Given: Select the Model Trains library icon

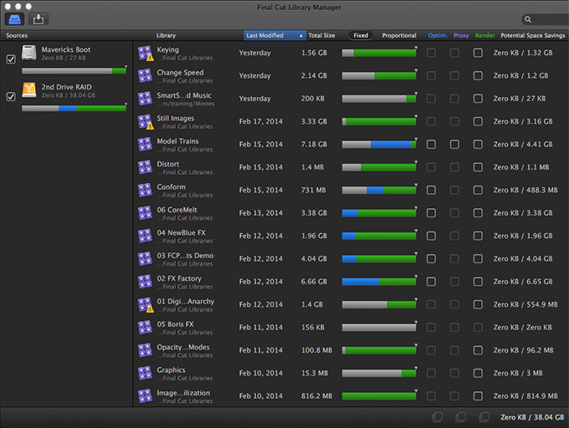Looking at the screenshot, I should pos(146,145).
